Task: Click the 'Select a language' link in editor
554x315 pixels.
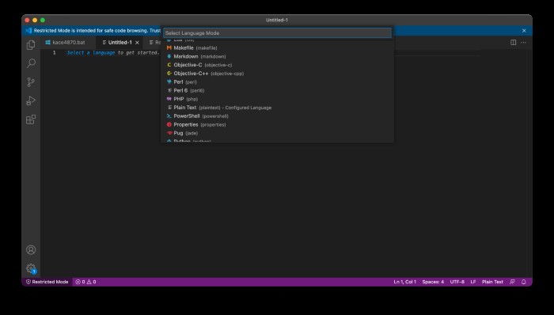Action: coord(91,52)
